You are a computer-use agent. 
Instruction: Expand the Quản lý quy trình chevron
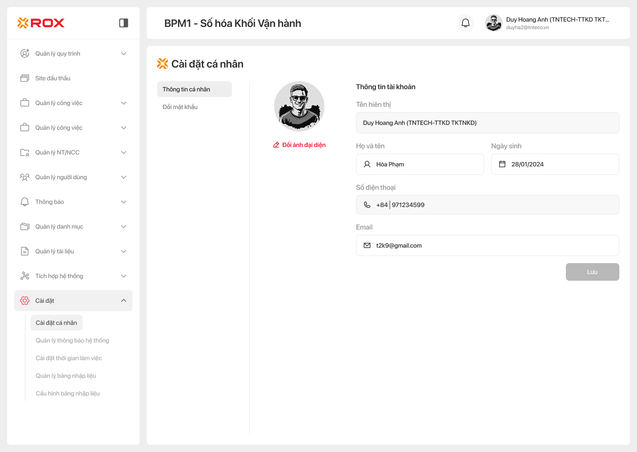[124, 53]
